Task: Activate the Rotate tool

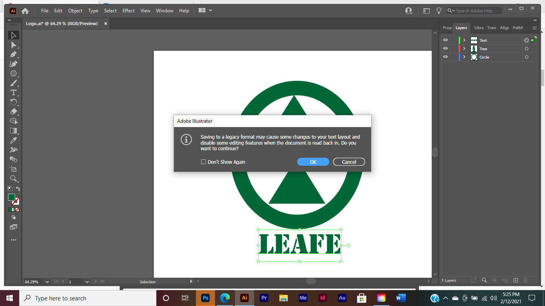Action: 14,102
